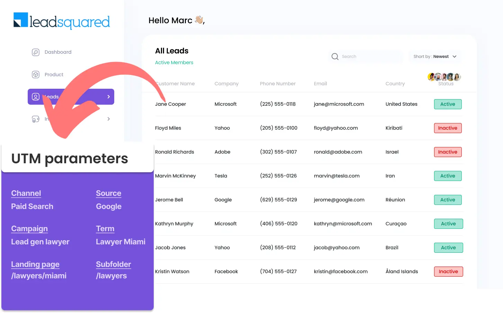
Task: Click the Ronald Richards name cell
Action: (174, 152)
